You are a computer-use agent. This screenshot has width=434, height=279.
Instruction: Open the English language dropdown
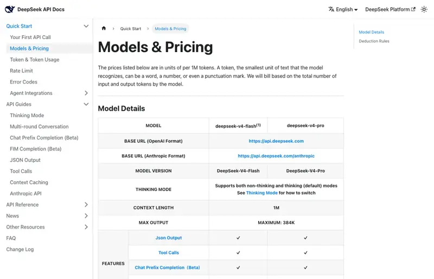(x=343, y=9)
